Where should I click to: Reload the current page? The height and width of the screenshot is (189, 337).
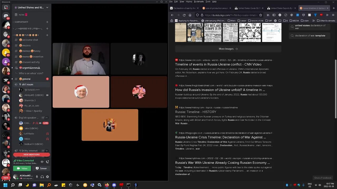pyautogui.click(x=184, y=15)
